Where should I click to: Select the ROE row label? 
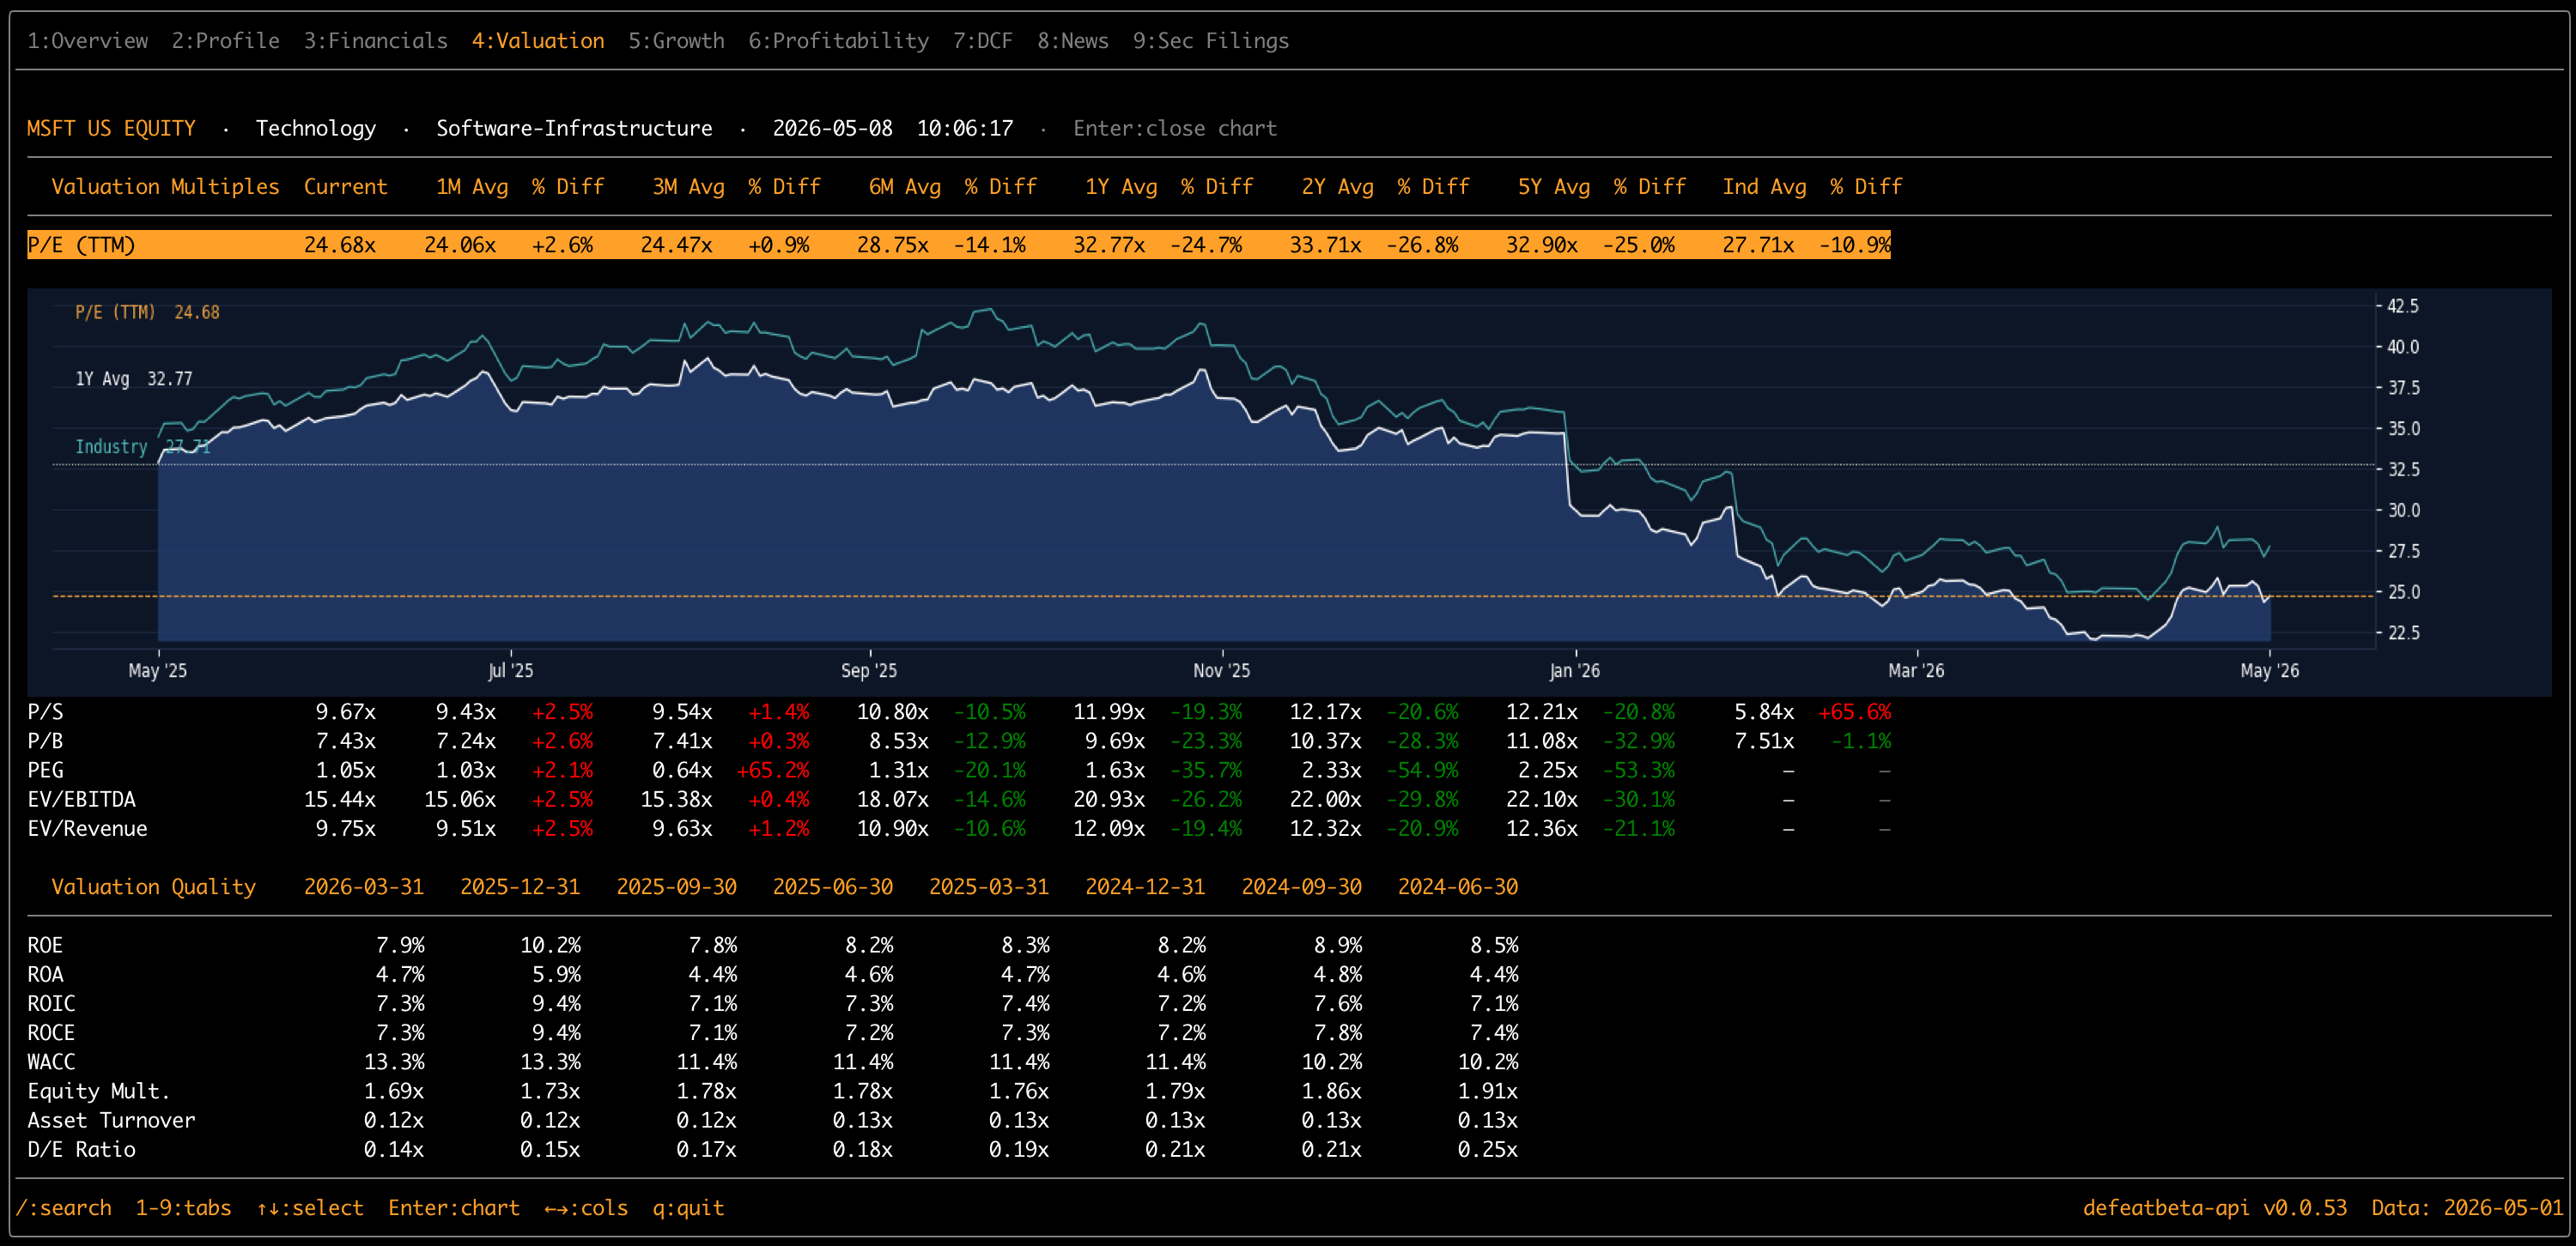(45, 946)
